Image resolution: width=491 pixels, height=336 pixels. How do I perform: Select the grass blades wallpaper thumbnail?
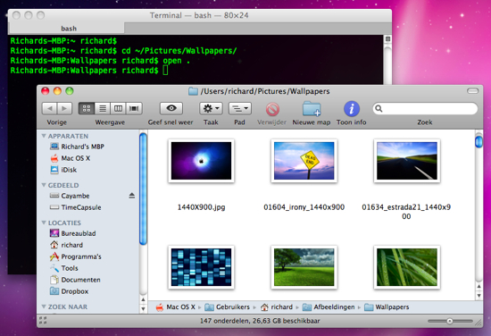[x=407, y=267]
